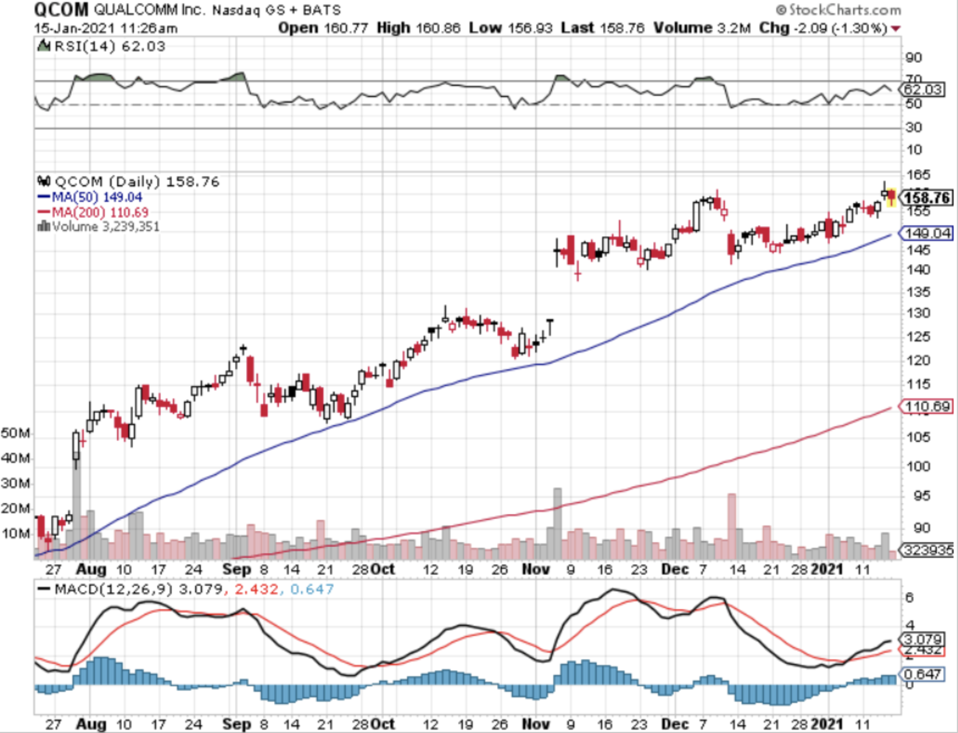Click the 20M label on the volume axis

tap(16, 508)
